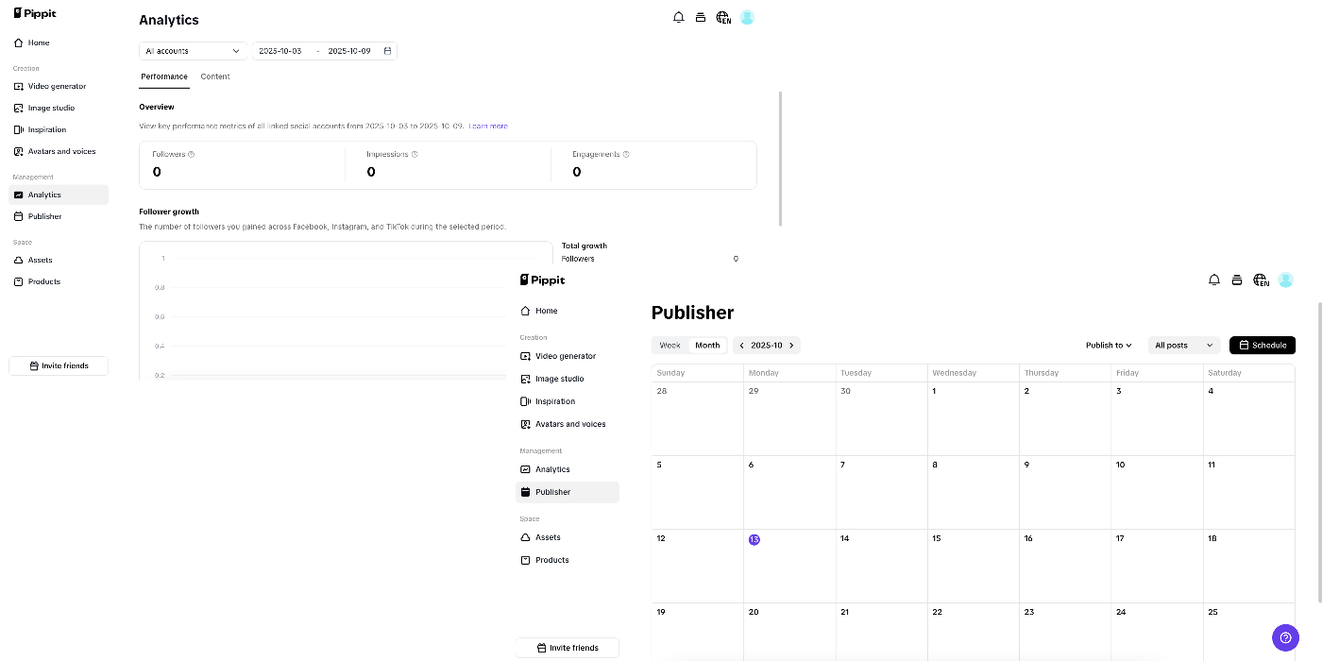Switch calendar view to Week
Viewport: 1322px width, 661px height.
coord(669,345)
